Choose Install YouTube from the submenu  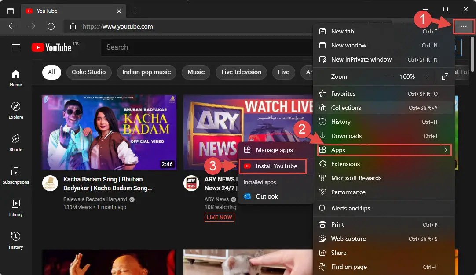point(276,166)
